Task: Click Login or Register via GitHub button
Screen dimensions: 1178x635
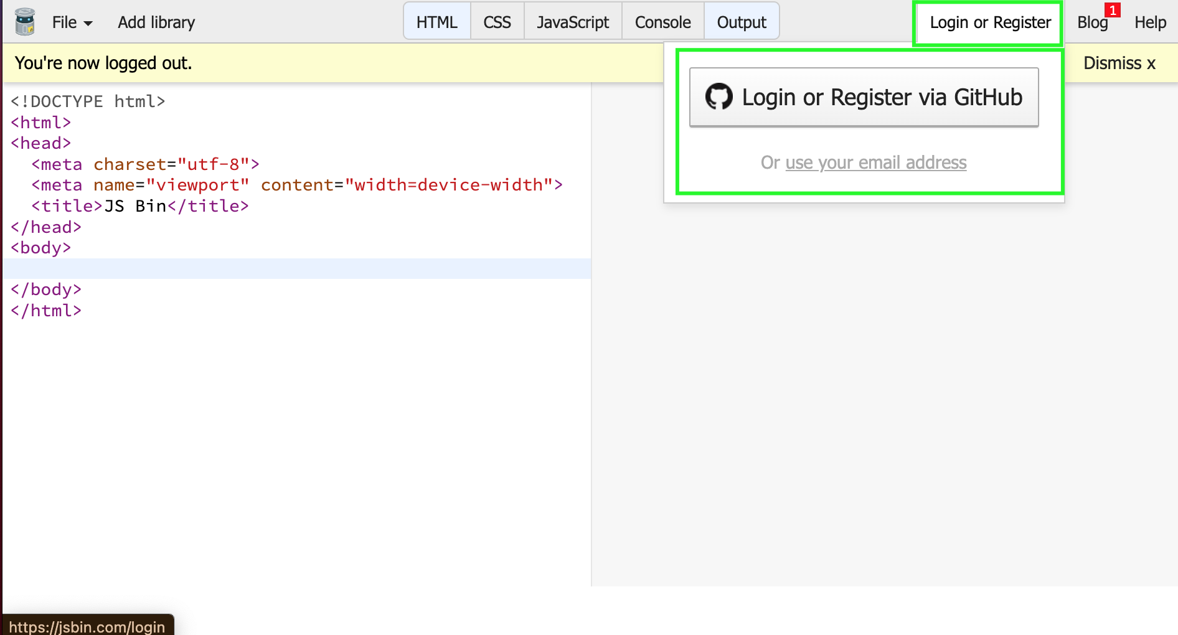Action: pyautogui.click(x=864, y=97)
